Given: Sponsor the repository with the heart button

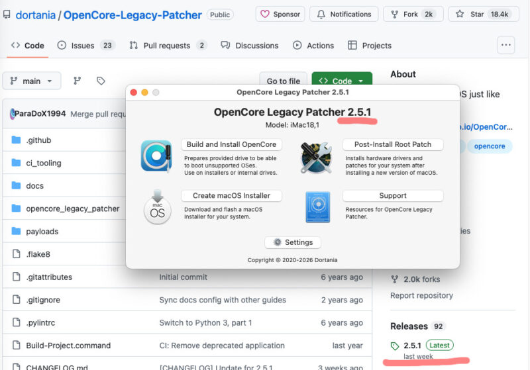Looking at the screenshot, I should pos(280,14).
